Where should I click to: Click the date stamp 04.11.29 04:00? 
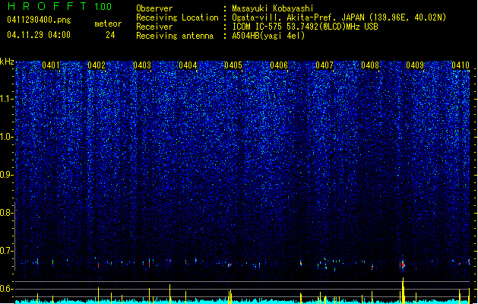(x=39, y=35)
